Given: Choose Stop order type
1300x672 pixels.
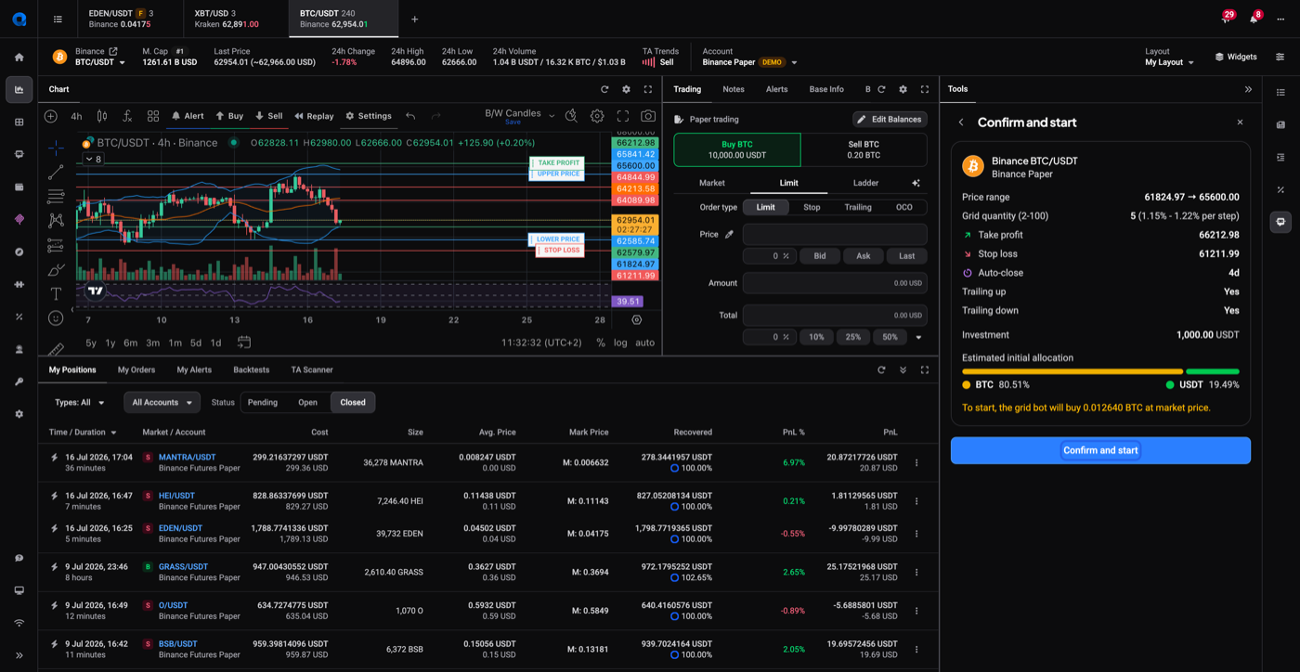Looking at the screenshot, I should tap(812, 207).
